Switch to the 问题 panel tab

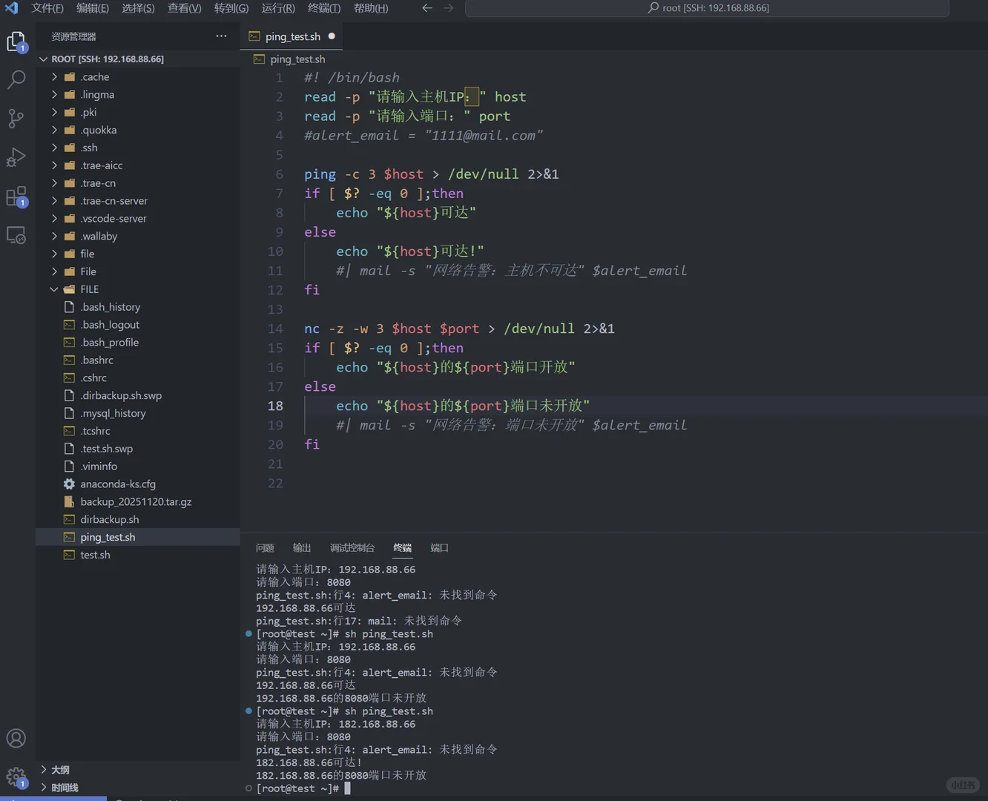point(265,548)
